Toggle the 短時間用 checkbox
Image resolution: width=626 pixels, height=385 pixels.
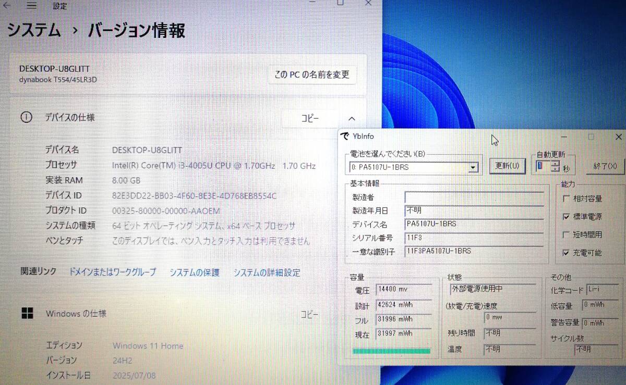567,235
